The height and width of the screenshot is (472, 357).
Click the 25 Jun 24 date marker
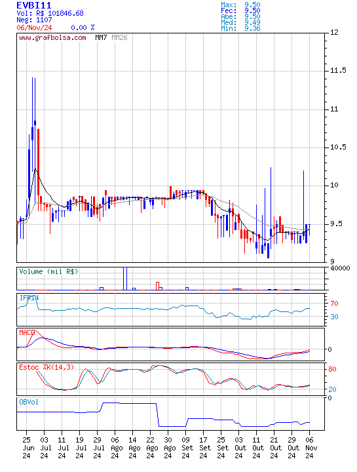[x=26, y=448]
